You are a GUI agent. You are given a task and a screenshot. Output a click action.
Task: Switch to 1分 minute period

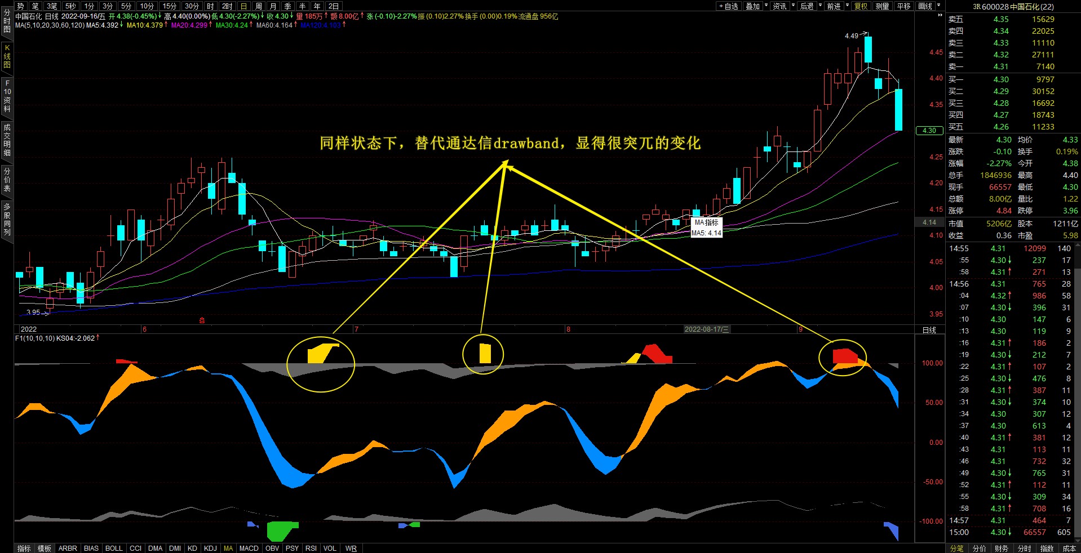90,6
